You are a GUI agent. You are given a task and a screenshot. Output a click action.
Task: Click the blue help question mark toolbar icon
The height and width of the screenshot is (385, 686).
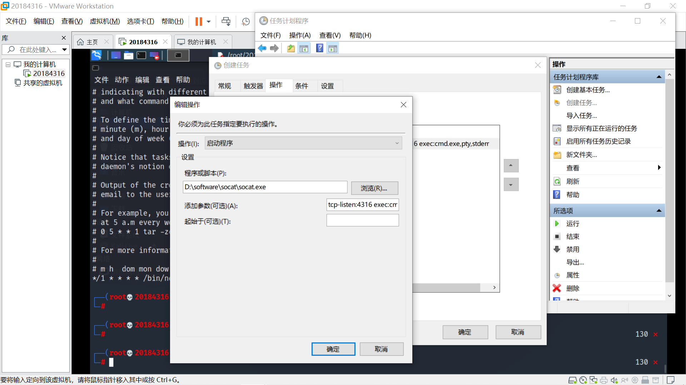click(x=319, y=48)
